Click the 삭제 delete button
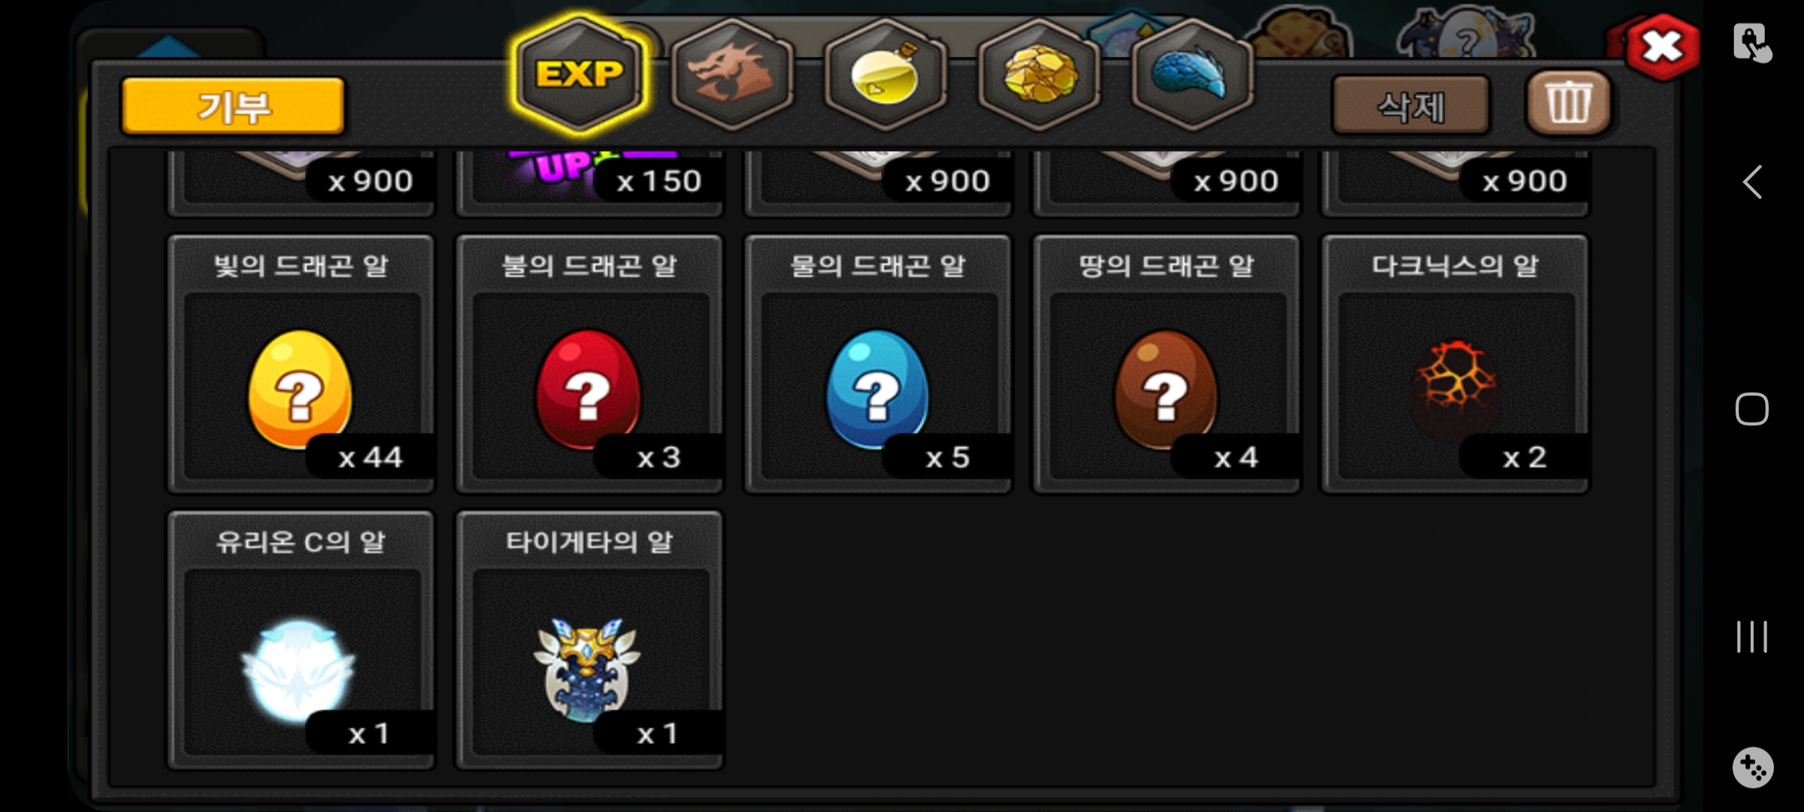 click(1411, 106)
